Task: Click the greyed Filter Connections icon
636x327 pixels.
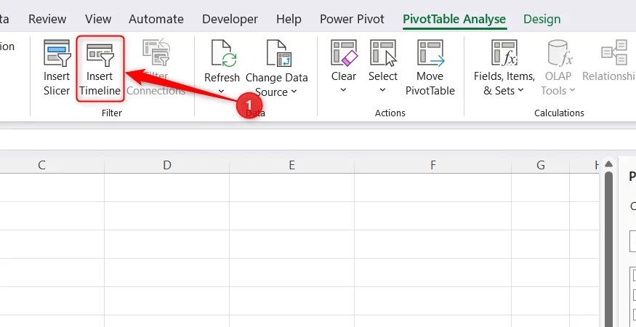Action: 156,52
